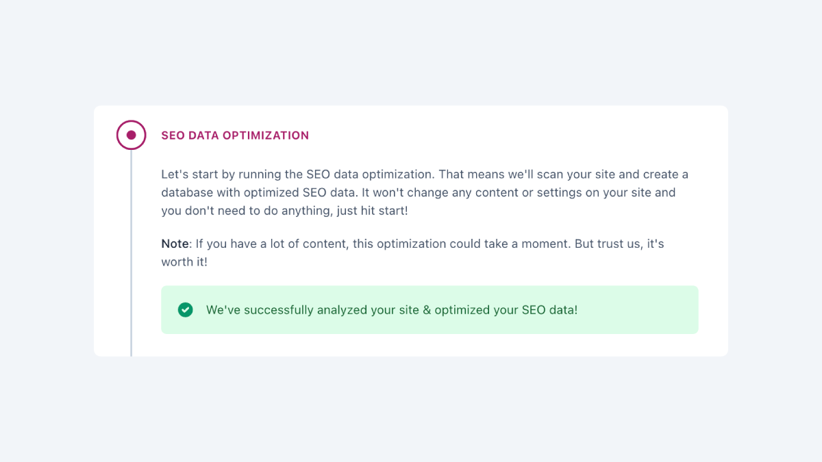Select the white wizard card panel

pos(411,230)
